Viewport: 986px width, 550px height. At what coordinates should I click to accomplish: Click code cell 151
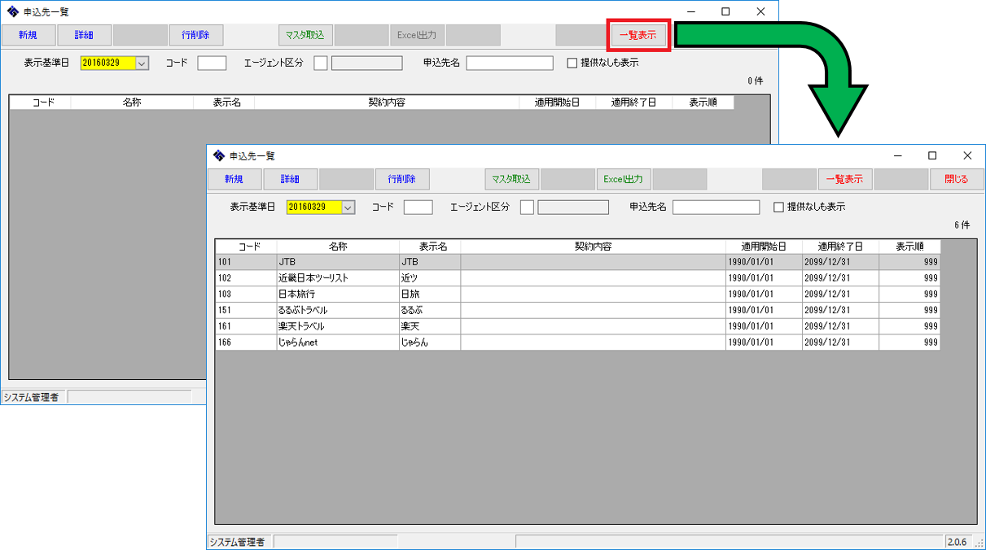tap(246, 310)
